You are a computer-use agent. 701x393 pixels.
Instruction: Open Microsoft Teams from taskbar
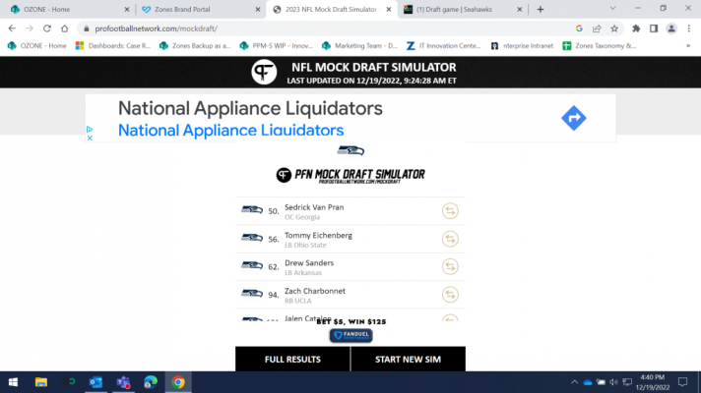[x=123, y=382]
